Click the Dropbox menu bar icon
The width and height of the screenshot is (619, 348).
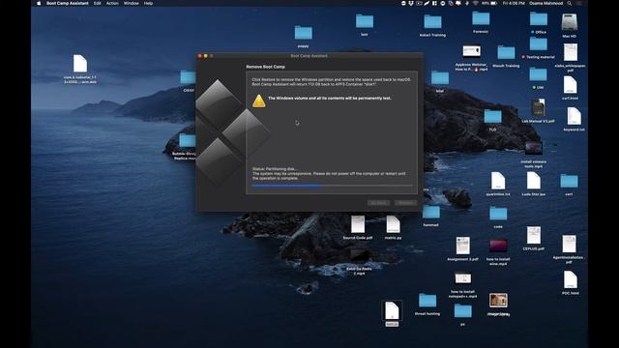point(411,3)
